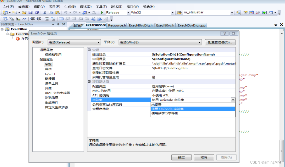The height and width of the screenshot is (167, 285).
Task: Select the 清单工具 tree item
Action: (x=51, y=83)
